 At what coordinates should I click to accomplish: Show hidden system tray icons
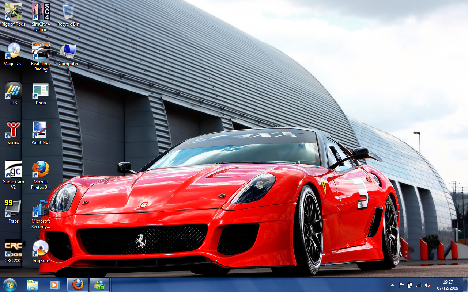(x=393, y=285)
